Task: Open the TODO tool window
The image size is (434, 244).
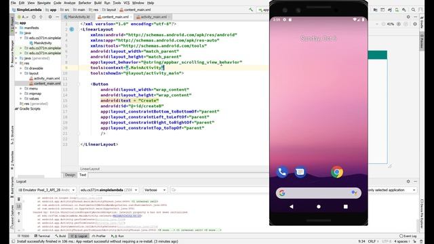Action: click(x=23, y=236)
